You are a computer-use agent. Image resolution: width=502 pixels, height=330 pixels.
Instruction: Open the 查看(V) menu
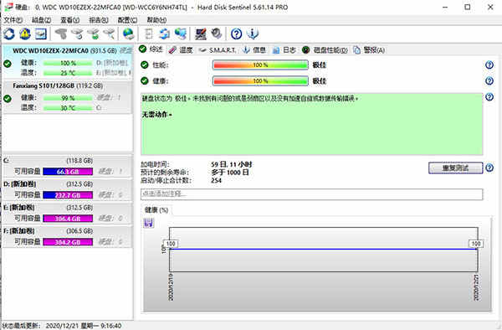pyautogui.click(x=70, y=20)
